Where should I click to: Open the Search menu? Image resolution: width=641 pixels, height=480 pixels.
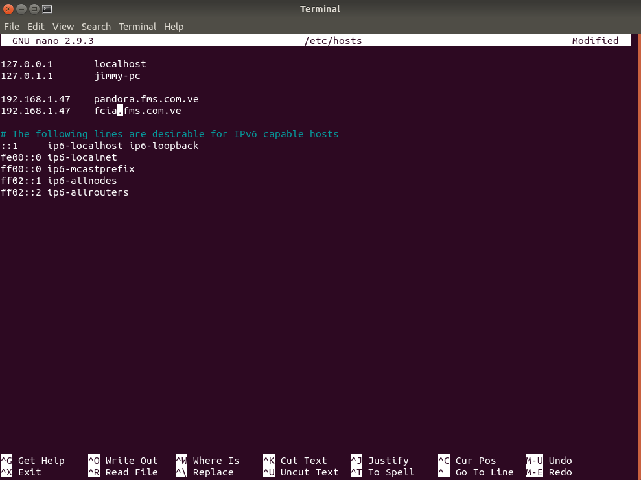click(96, 27)
